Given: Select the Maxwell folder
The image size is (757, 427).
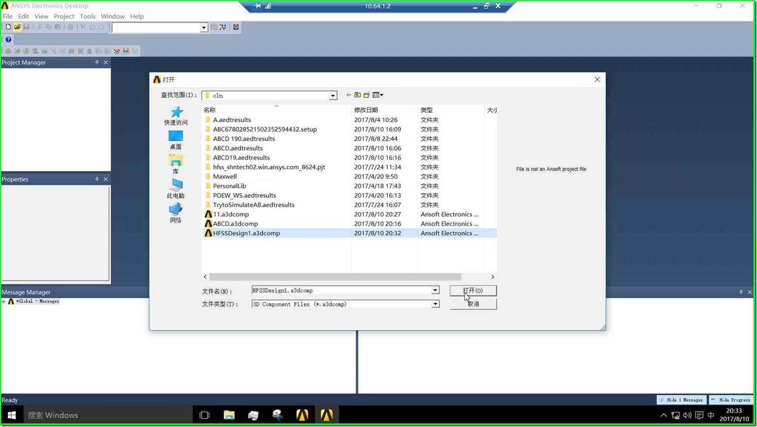Looking at the screenshot, I should (225, 177).
